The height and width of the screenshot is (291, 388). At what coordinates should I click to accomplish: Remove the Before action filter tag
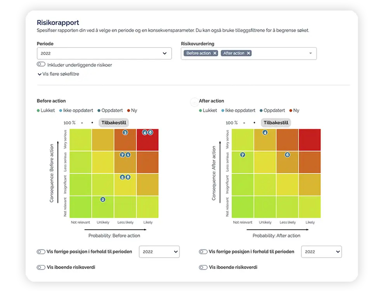(x=215, y=53)
